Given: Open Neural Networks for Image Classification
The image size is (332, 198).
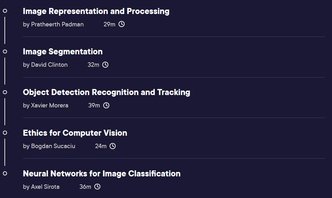Looking at the screenshot, I should (x=102, y=174).
